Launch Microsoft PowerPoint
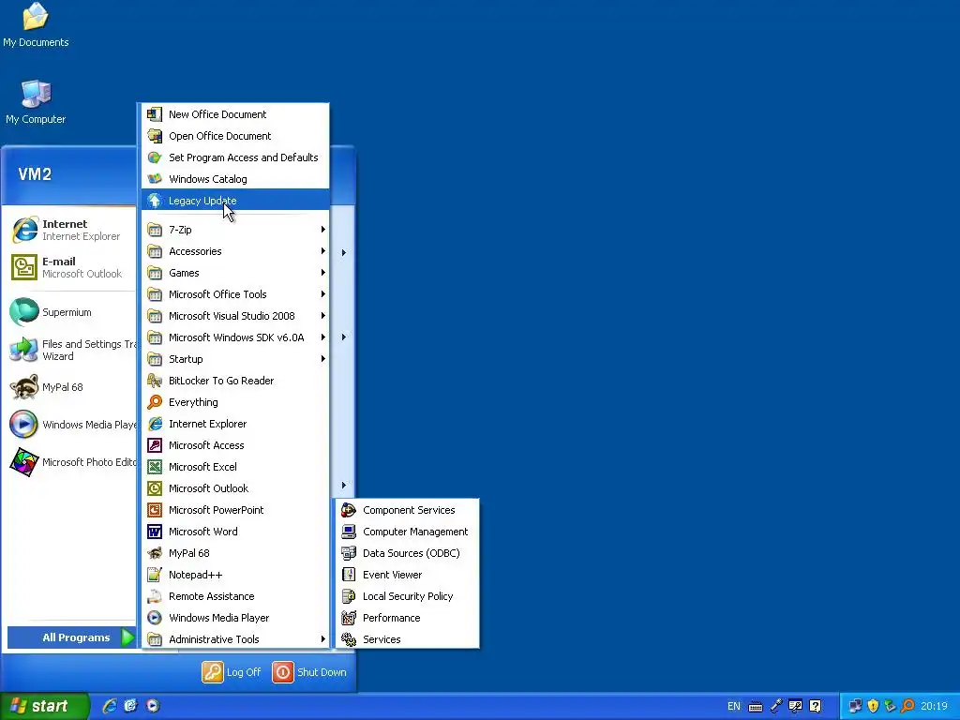The width and height of the screenshot is (960, 720). click(x=235, y=510)
